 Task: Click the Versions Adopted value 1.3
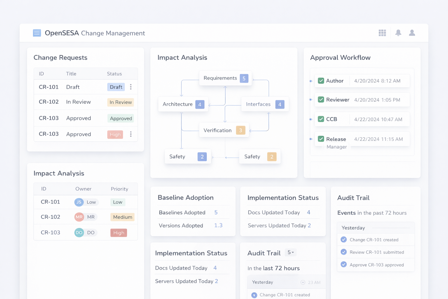(218, 225)
